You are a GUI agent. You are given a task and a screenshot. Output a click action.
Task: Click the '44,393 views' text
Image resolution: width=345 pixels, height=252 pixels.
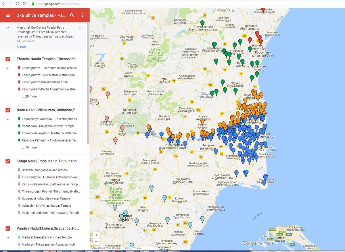[26, 41]
